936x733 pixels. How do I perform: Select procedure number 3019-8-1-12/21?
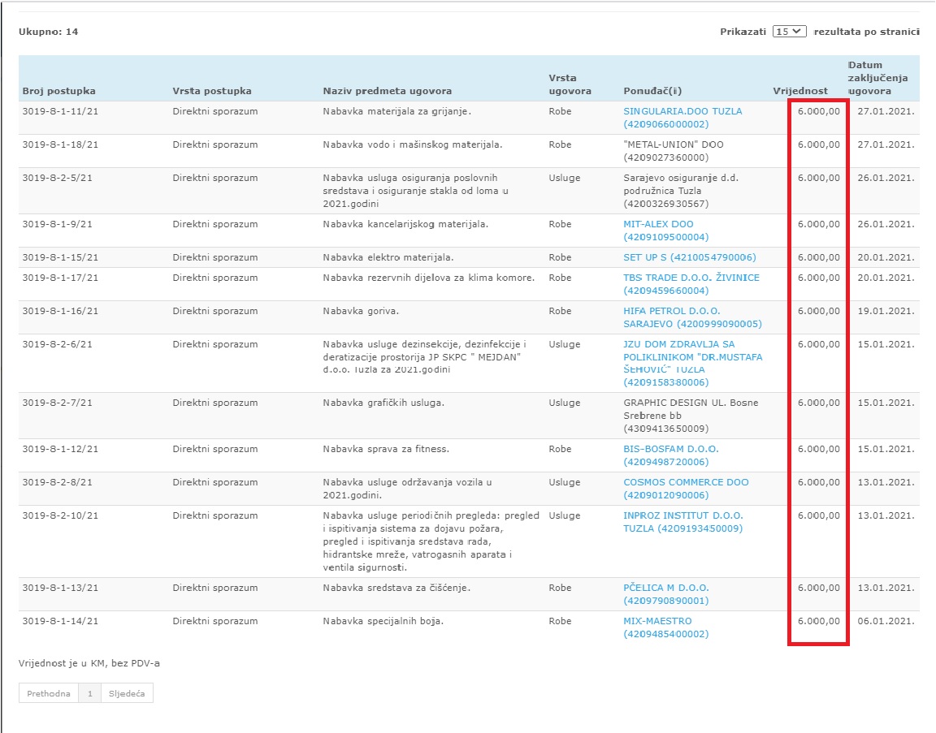[x=60, y=449]
